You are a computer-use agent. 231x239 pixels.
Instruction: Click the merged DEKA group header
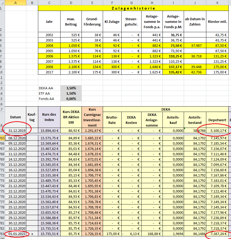[x=165, y=109]
